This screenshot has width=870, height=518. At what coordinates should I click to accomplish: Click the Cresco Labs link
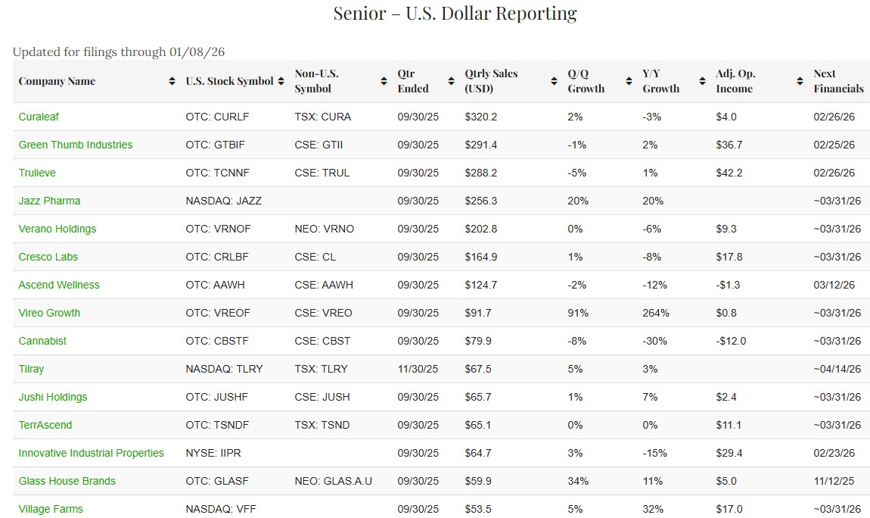48,257
